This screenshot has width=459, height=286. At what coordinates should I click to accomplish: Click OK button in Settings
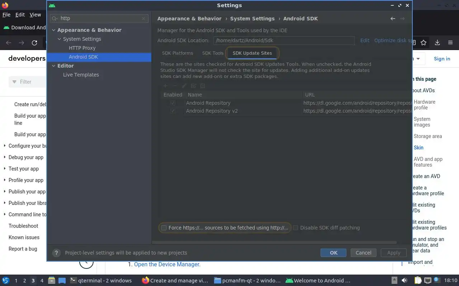[x=333, y=253]
